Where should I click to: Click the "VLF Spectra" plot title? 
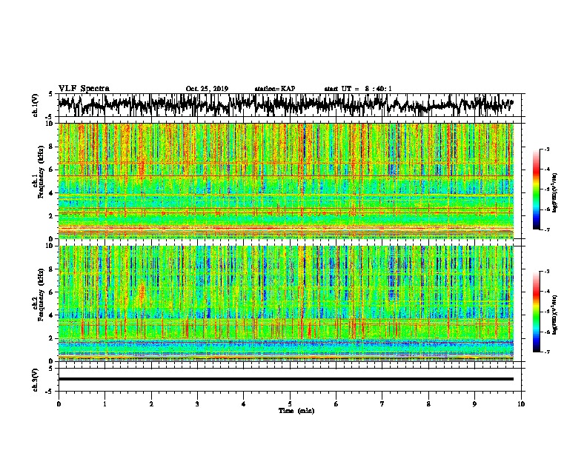84,89
